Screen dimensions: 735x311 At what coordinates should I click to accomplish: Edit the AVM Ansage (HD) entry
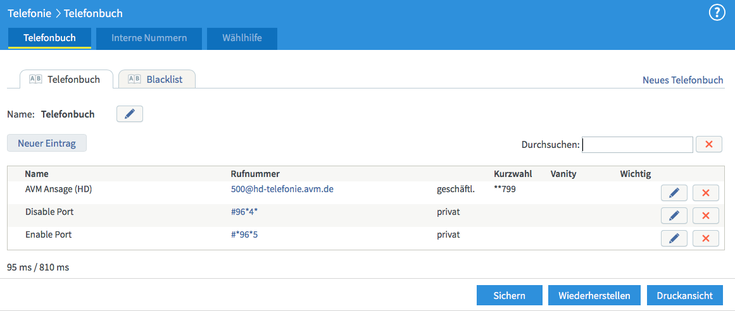coord(674,193)
